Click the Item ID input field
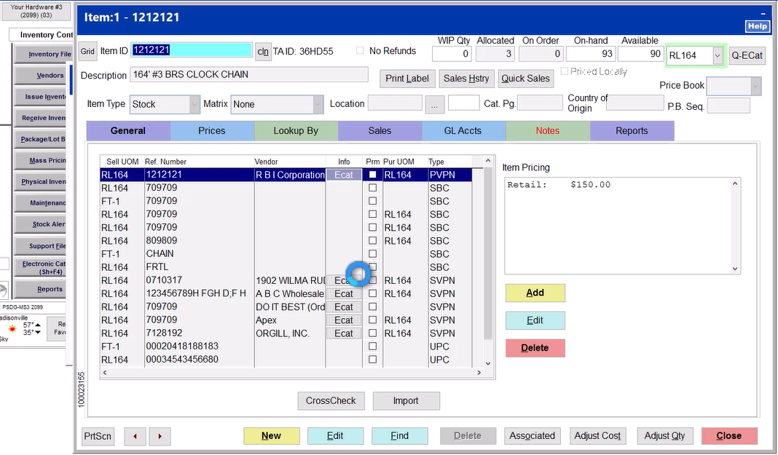This screenshot has width=778, height=455. pos(192,50)
